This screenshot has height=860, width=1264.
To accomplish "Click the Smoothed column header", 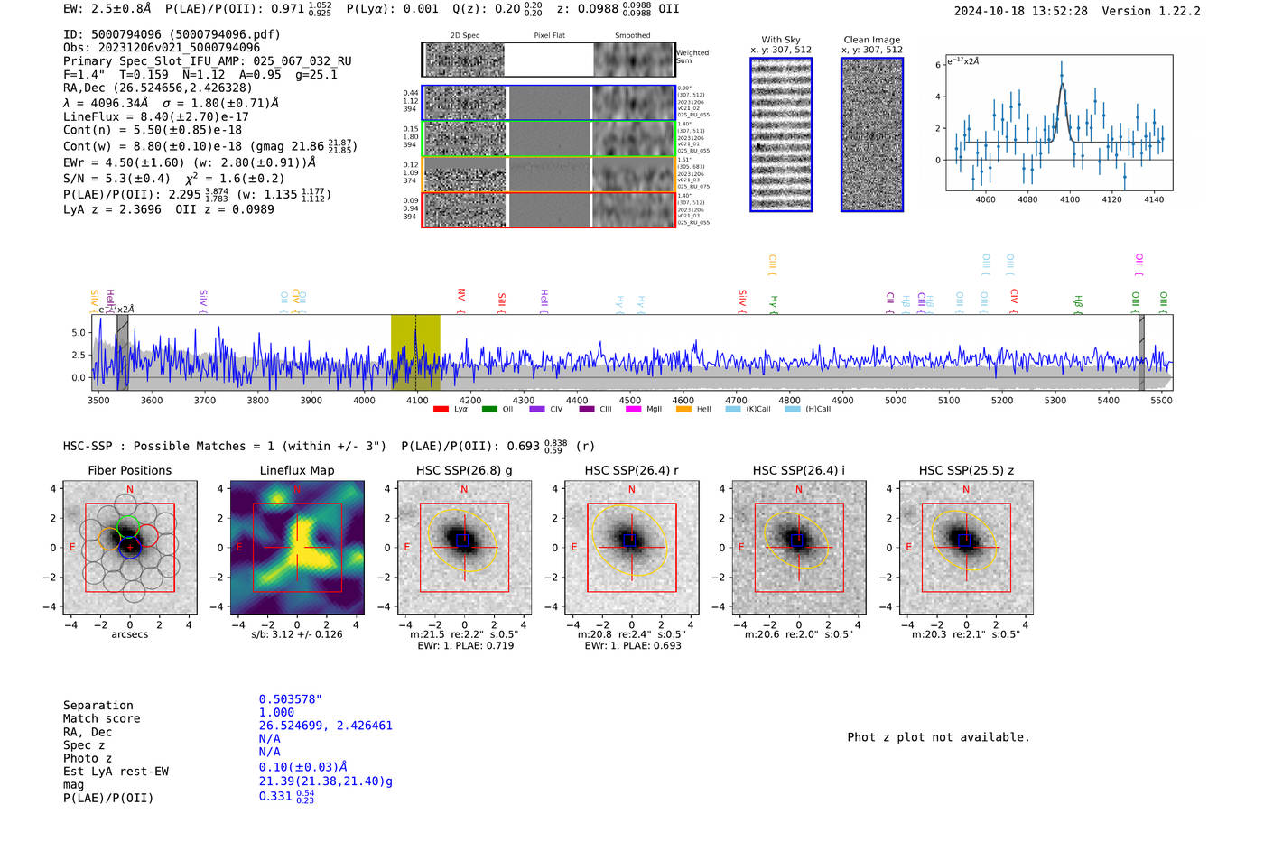I will coord(633,36).
